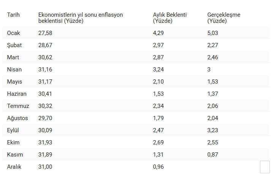Select the Haziran year-end value 30,41
Viewport: 271px width, 182px height.
click(x=45, y=94)
